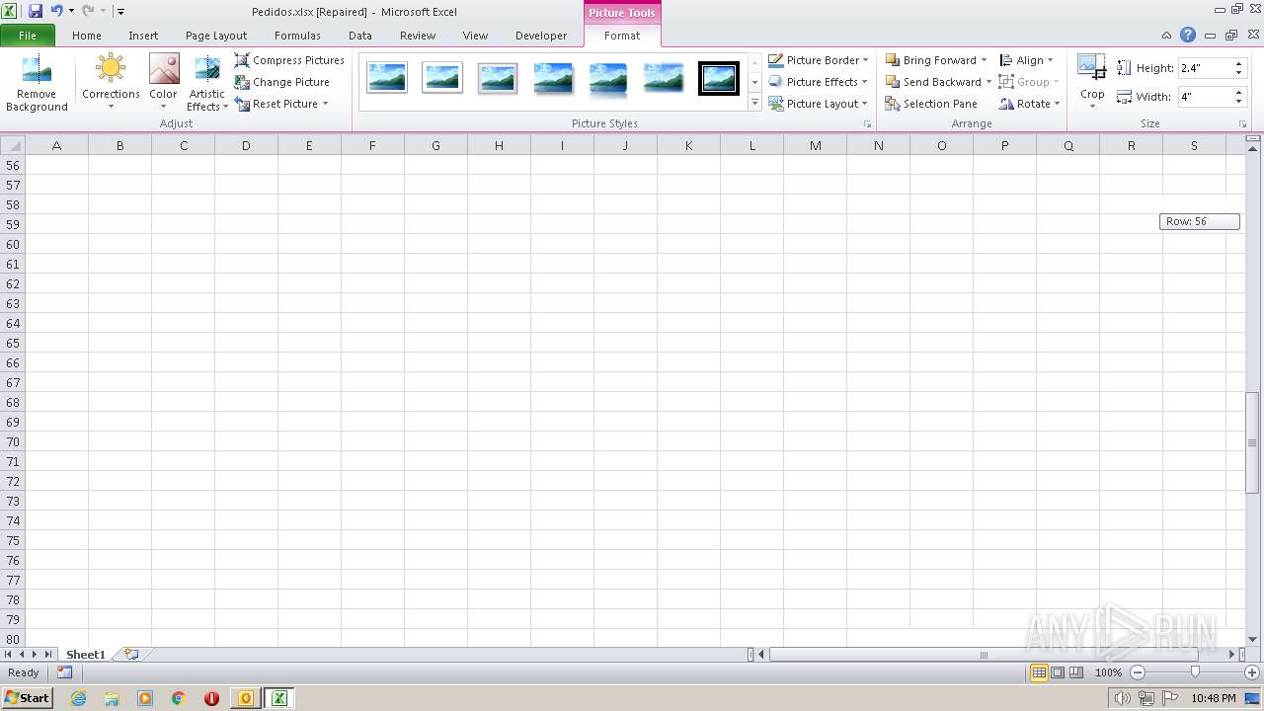Click the 100% zoom level

[1108, 672]
